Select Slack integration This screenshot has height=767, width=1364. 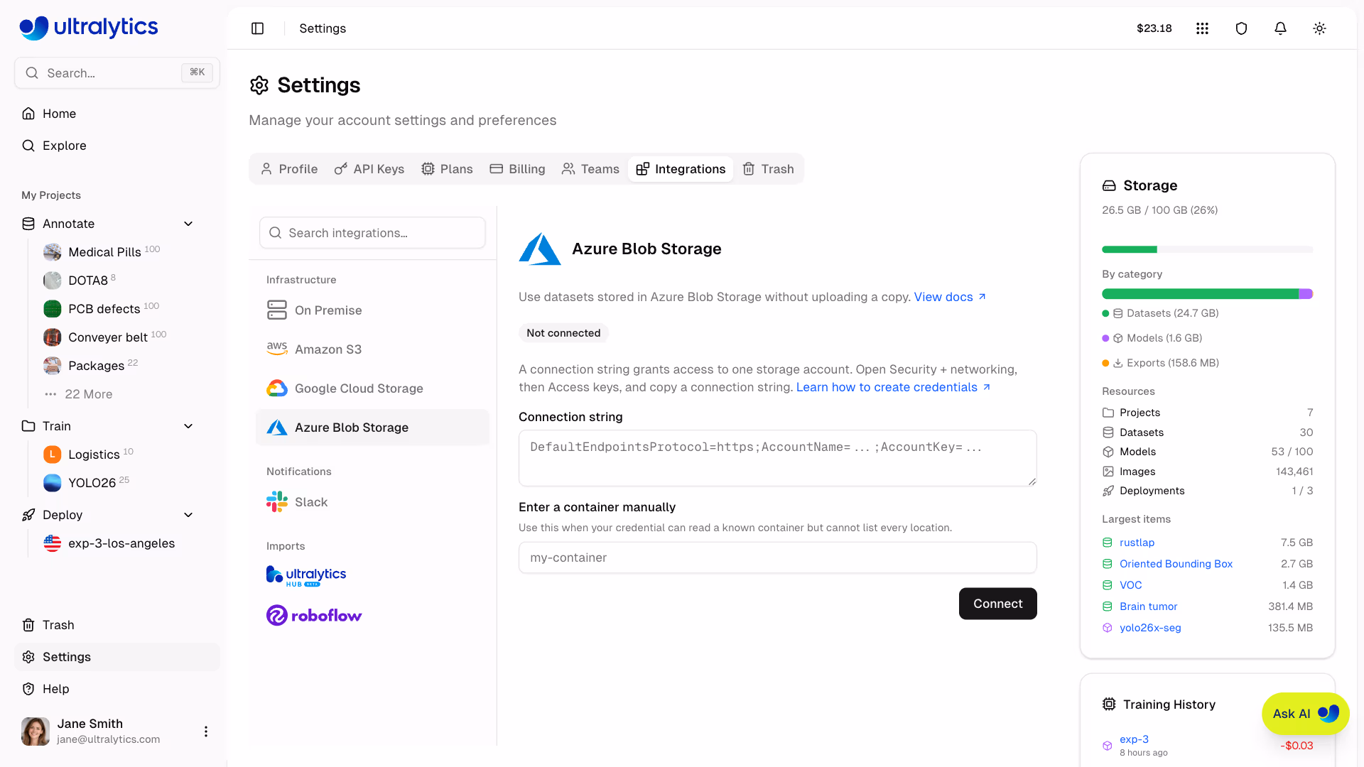pos(372,502)
